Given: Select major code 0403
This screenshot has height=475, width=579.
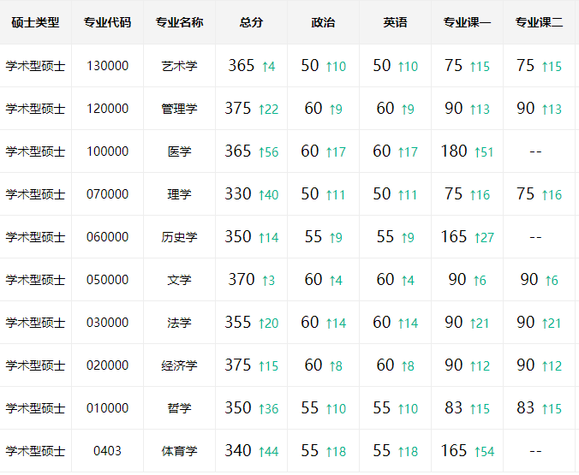Looking at the screenshot, I should [x=107, y=451].
